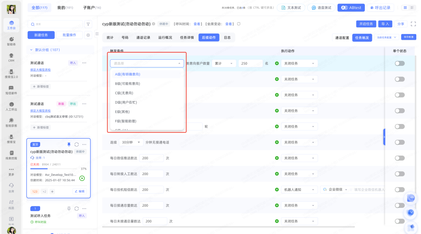Click green play icon on cyp新版测试 card
Screen dimensions: 421x234
pyautogui.click(x=82, y=178)
